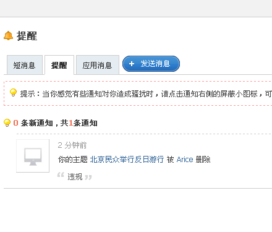Image resolution: width=272 pixels, height=232 pixels.
Task: Open the 短消息 tab
Action: click(25, 65)
